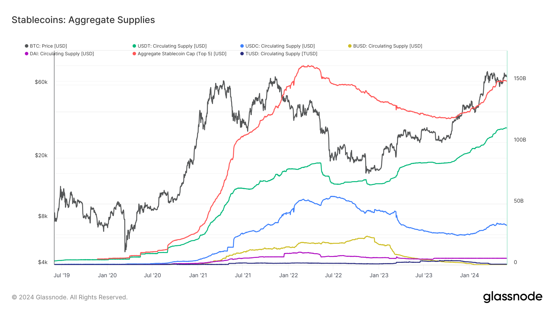Click the BTC Price legend dot

click(x=26, y=46)
